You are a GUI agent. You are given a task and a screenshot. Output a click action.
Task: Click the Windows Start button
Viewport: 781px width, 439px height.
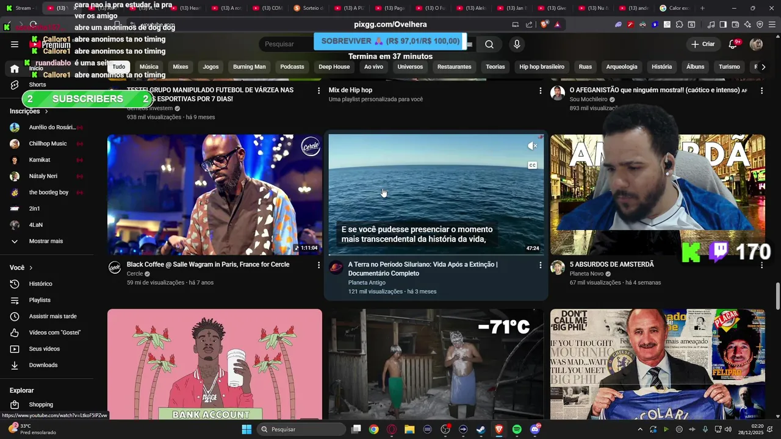[x=247, y=429]
